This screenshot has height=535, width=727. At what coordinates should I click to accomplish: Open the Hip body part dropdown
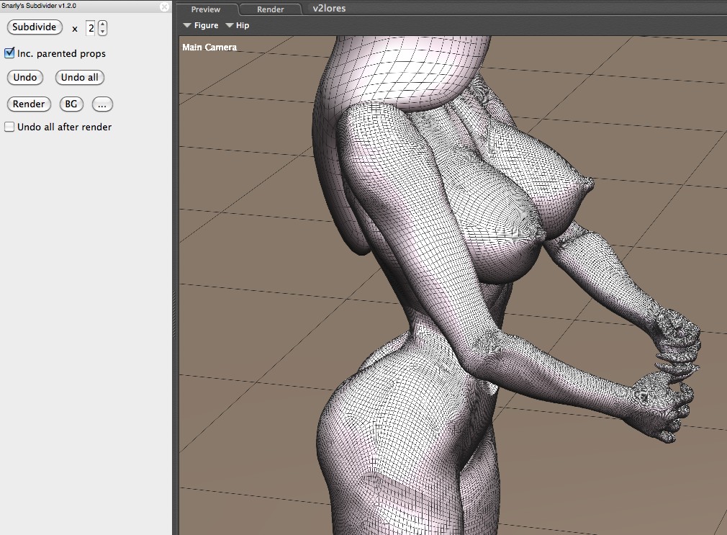click(x=238, y=26)
